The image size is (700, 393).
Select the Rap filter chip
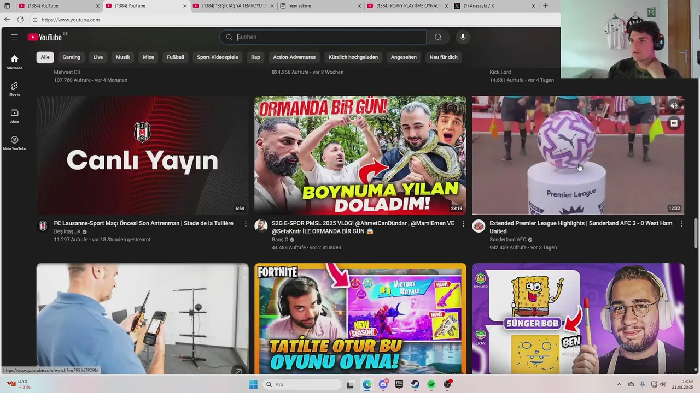point(255,57)
